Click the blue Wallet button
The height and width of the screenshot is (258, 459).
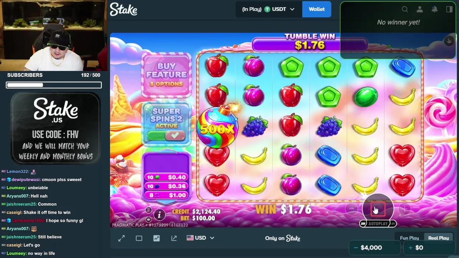click(317, 9)
